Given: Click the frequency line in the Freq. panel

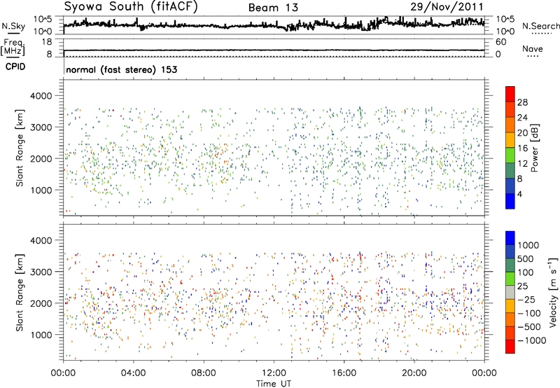Looking at the screenshot, I should (x=274, y=50).
